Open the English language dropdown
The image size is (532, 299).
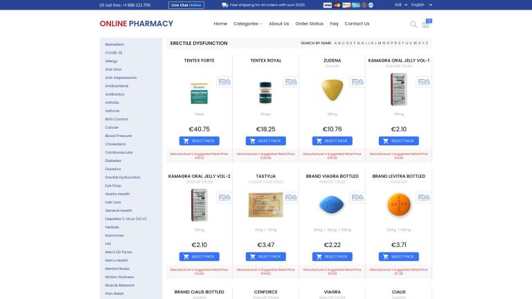tap(421, 5)
